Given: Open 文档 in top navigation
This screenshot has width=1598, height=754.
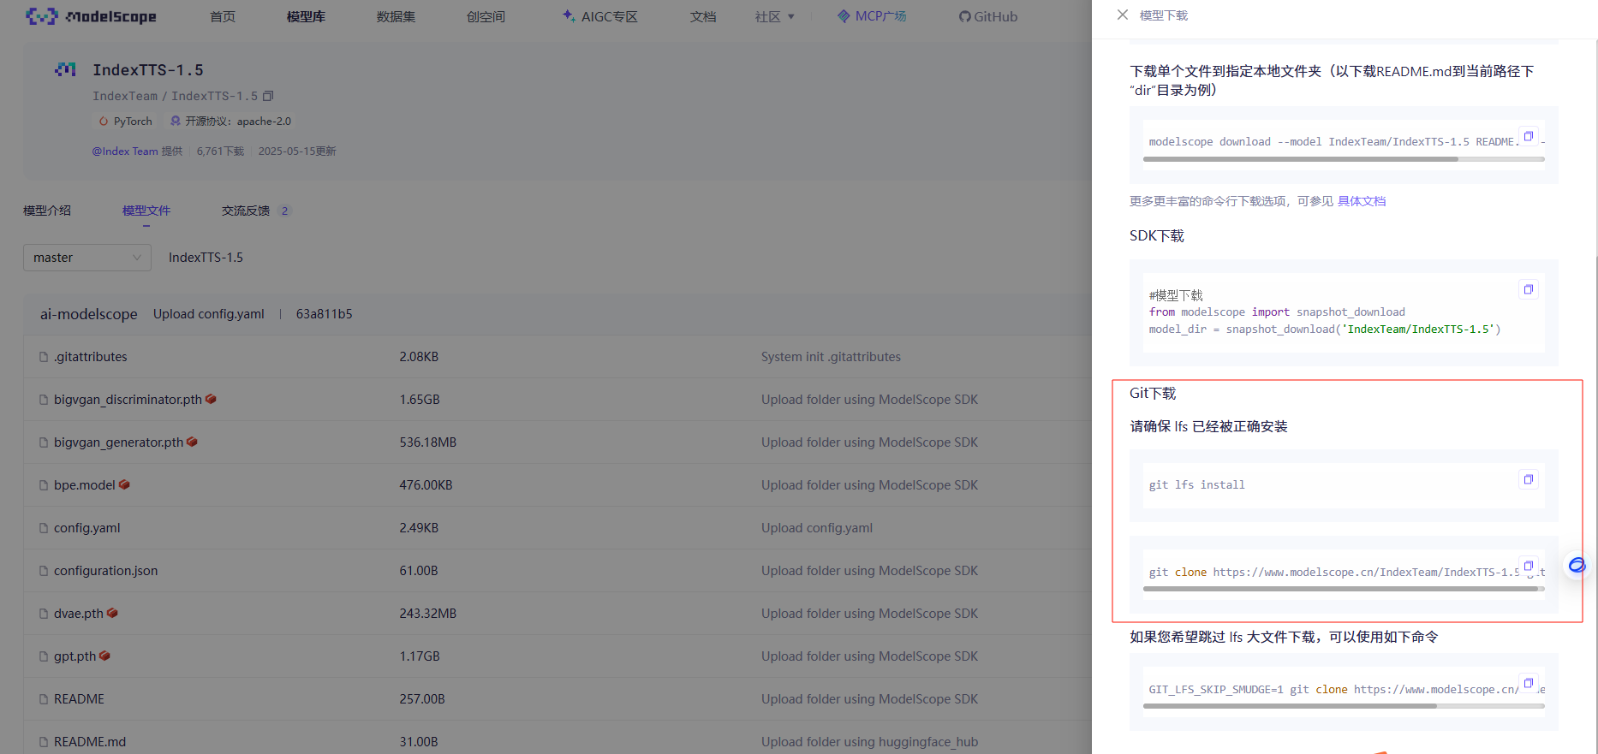Looking at the screenshot, I should click(x=703, y=16).
